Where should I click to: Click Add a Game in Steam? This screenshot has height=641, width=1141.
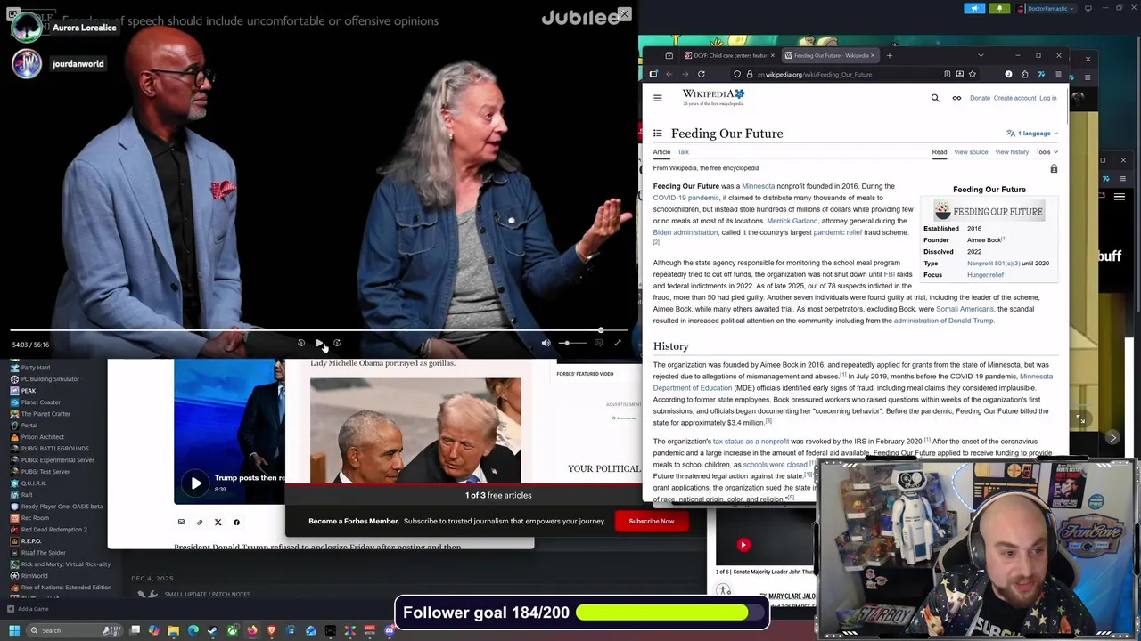click(28, 609)
